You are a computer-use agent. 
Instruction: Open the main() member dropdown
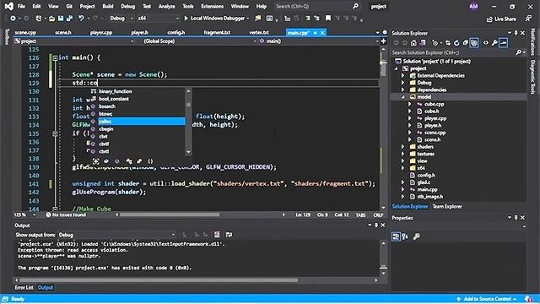click(319, 41)
